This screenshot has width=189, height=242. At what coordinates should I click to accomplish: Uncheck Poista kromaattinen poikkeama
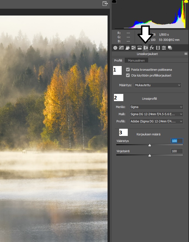[x=128, y=70]
